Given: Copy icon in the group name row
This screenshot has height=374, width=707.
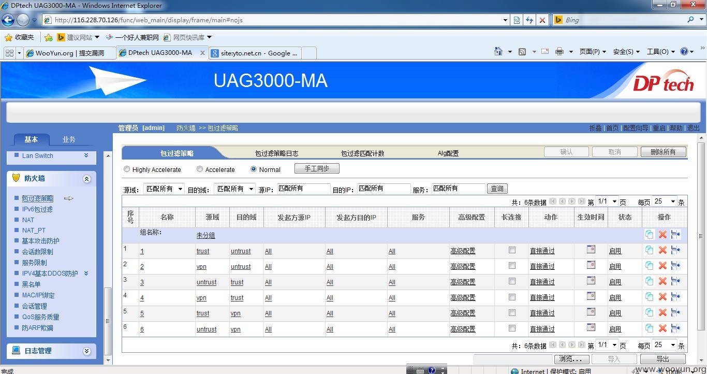Looking at the screenshot, I should pos(649,234).
